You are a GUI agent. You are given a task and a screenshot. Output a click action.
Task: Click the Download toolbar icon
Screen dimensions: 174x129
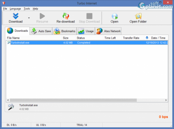(x=16, y=16)
